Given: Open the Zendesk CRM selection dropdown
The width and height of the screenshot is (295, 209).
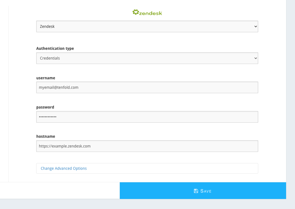Looking at the screenshot, I should [x=147, y=26].
